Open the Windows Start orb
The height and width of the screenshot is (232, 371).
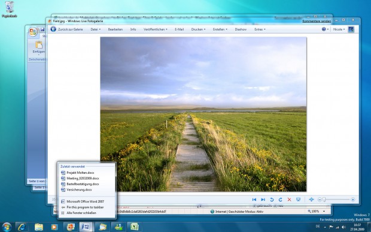[x=7, y=227]
